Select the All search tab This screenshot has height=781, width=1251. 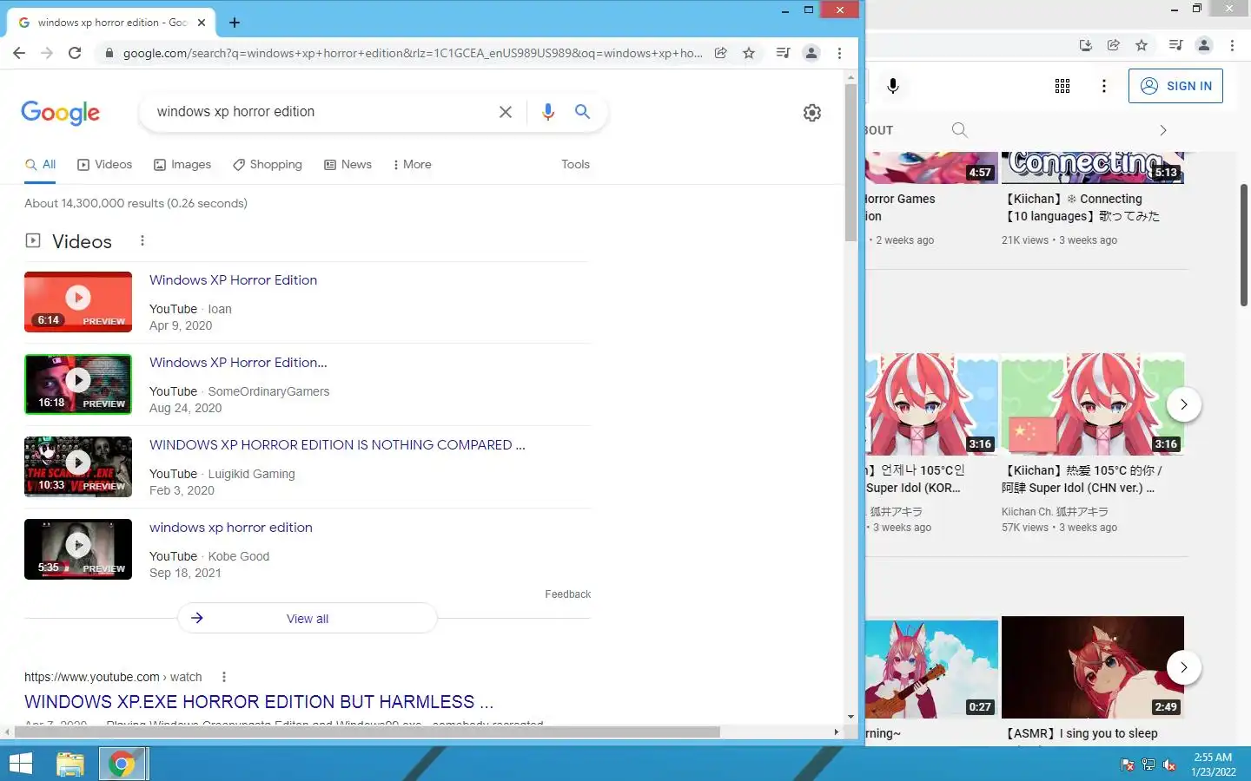pyautogui.click(x=40, y=165)
